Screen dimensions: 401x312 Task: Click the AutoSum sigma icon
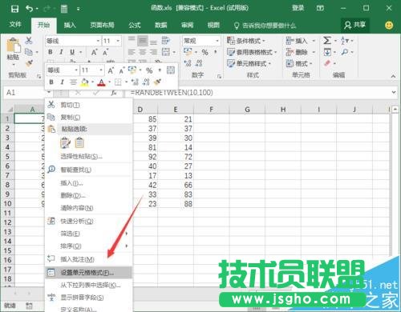pos(327,41)
